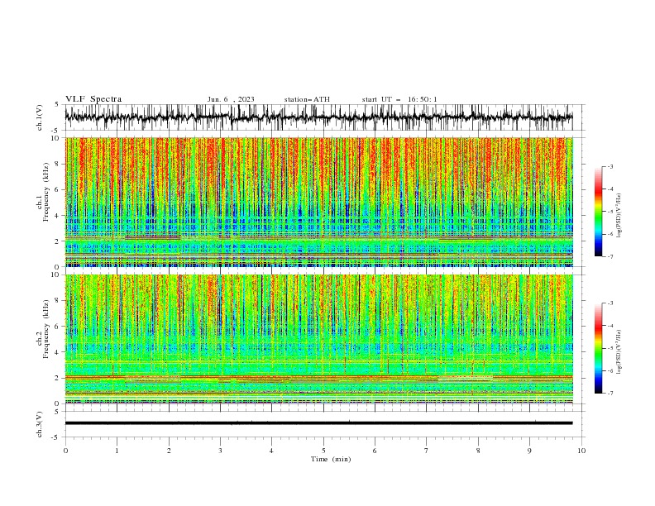Click the "8" kHz tick on ch.1 frequency axis

coord(58,164)
